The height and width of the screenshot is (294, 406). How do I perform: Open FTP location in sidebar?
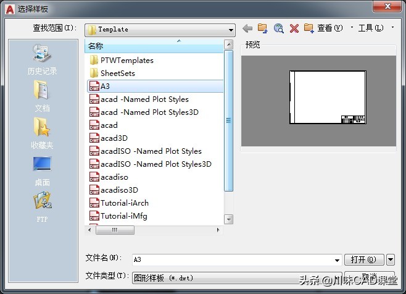[42, 208]
